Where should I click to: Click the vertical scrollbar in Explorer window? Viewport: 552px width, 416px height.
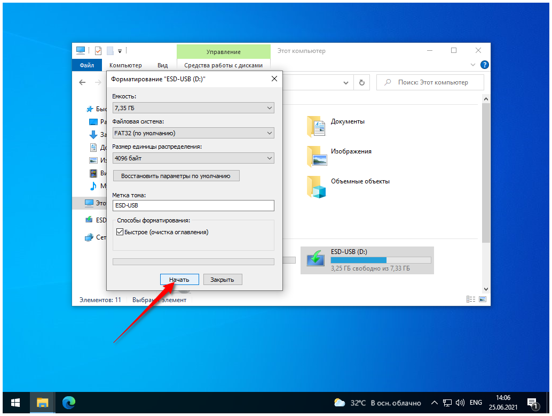[x=486, y=173]
